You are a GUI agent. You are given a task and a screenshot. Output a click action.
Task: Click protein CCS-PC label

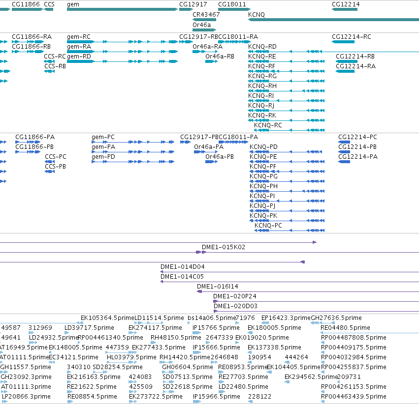click(55, 156)
